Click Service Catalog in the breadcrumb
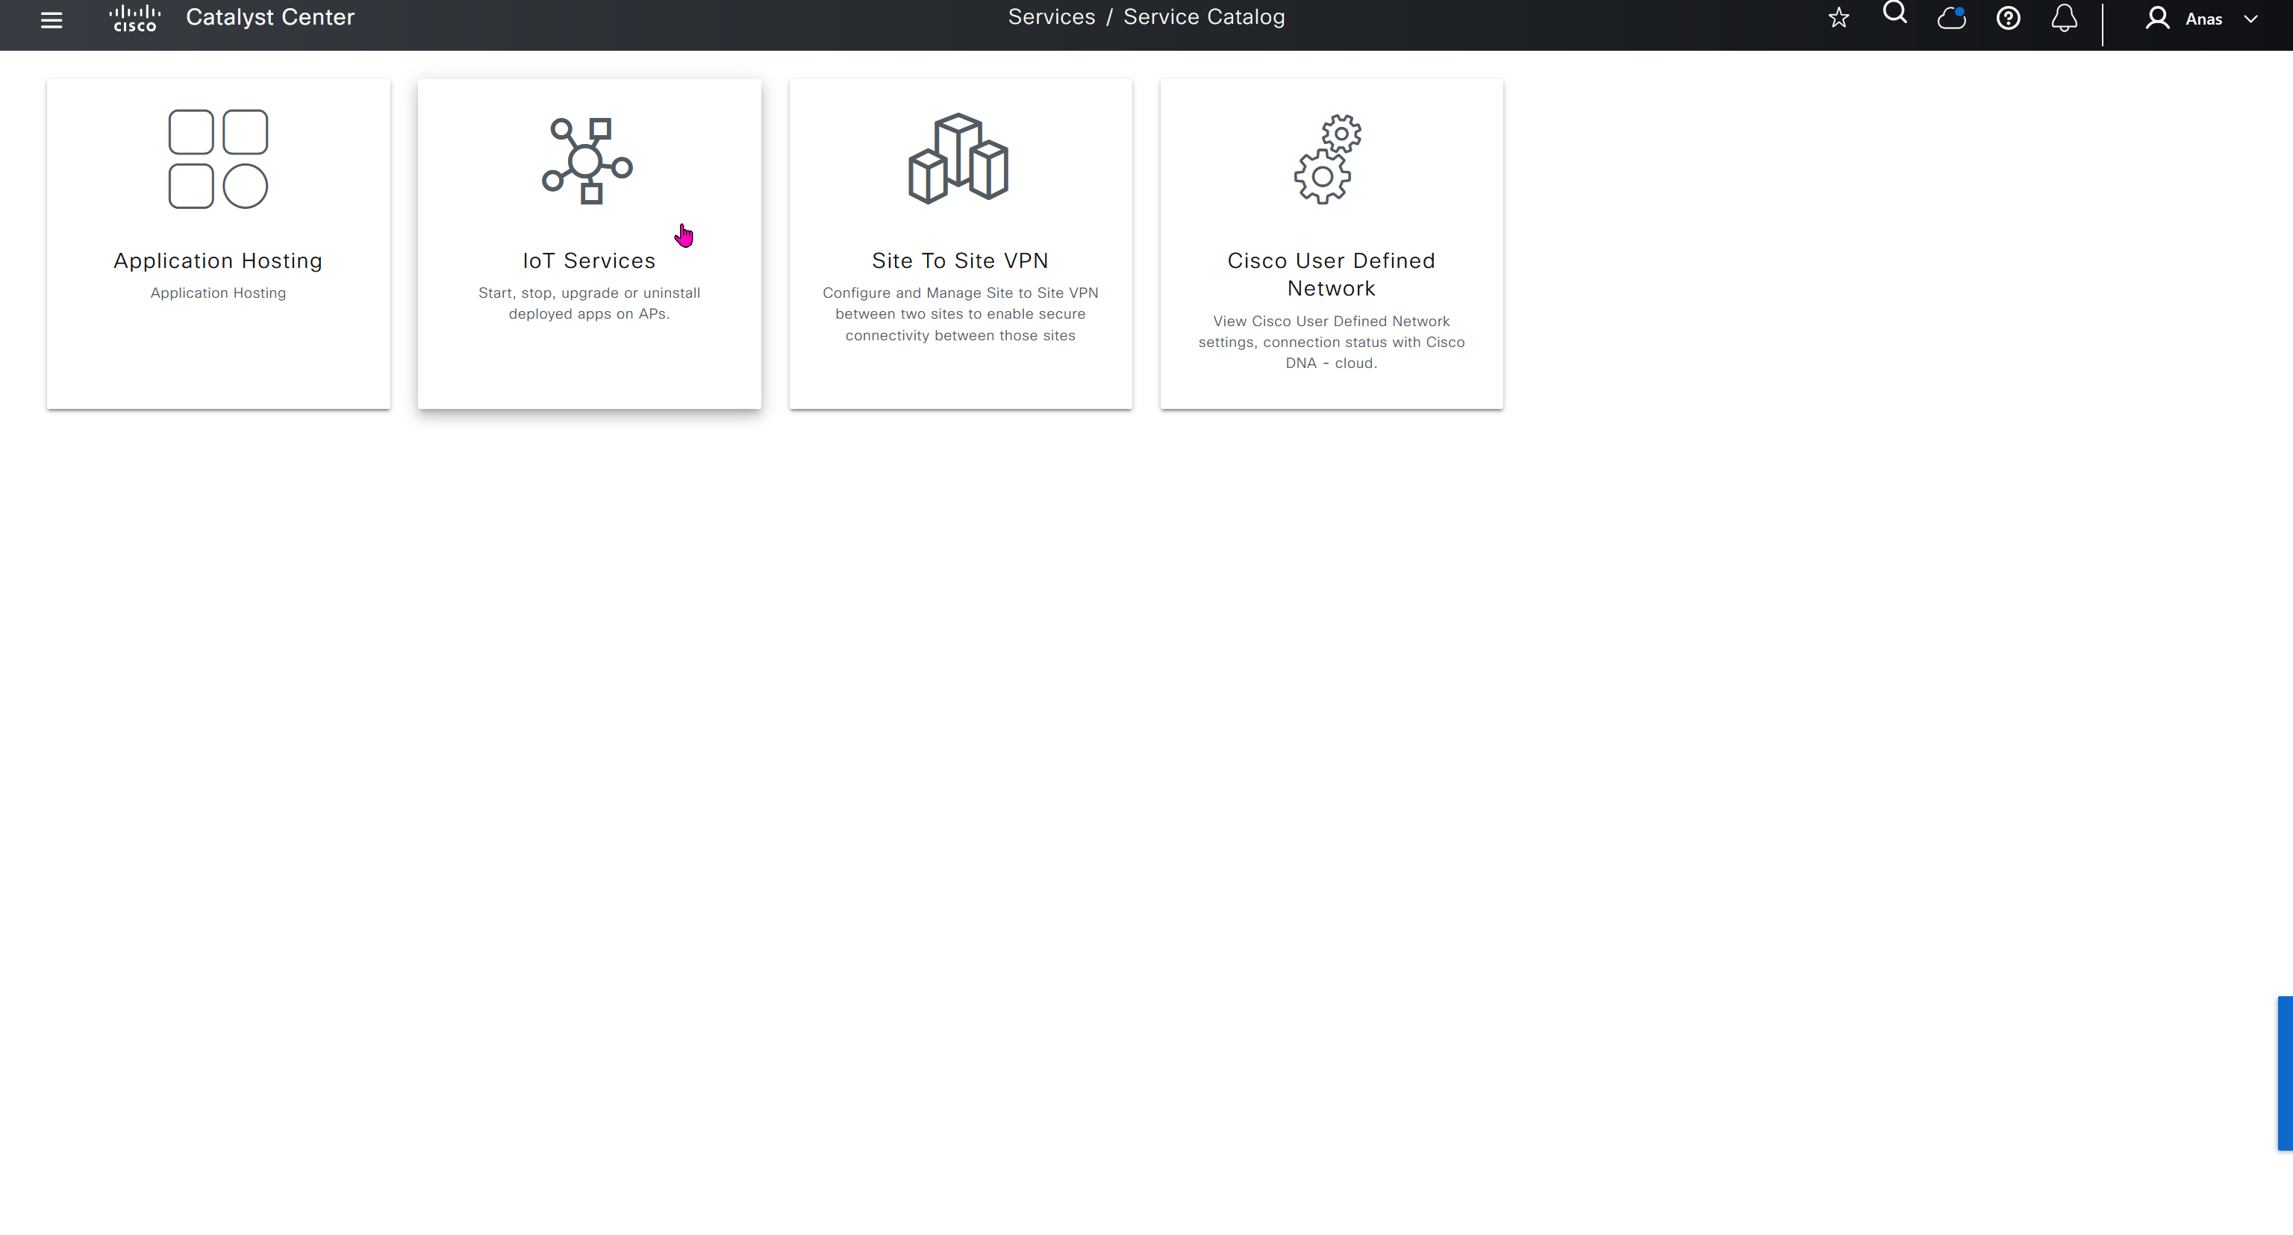The height and width of the screenshot is (1235, 2293). 1203,17
